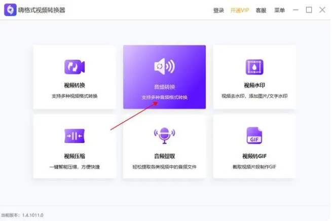Click description 支持多种音频格式转换

click(x=164, y=97)
